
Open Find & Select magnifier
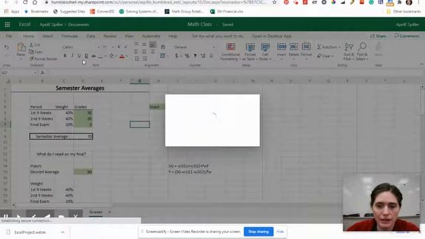pyautogui.click(x=362, y=52)
